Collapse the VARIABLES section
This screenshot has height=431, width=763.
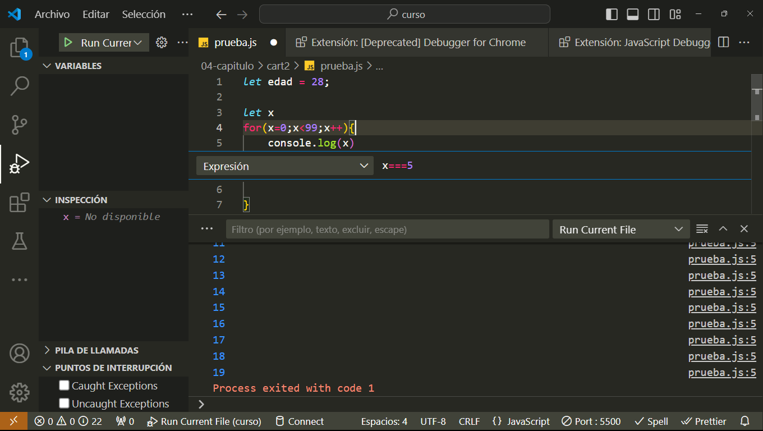click(x=113, y=66)
